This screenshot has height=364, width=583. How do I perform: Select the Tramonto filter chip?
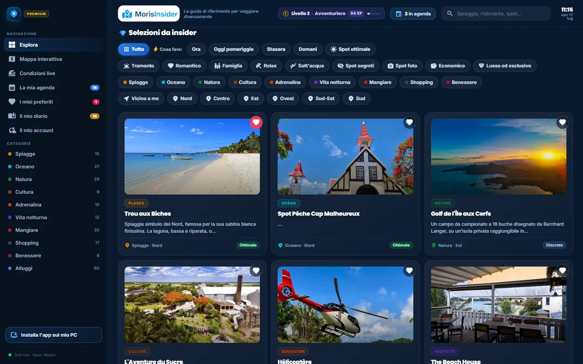coord(139,66)
